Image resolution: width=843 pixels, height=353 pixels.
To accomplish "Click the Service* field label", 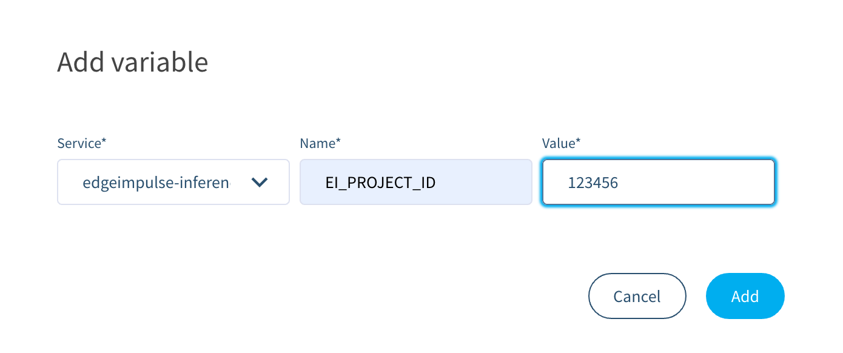I will [81, 143].
